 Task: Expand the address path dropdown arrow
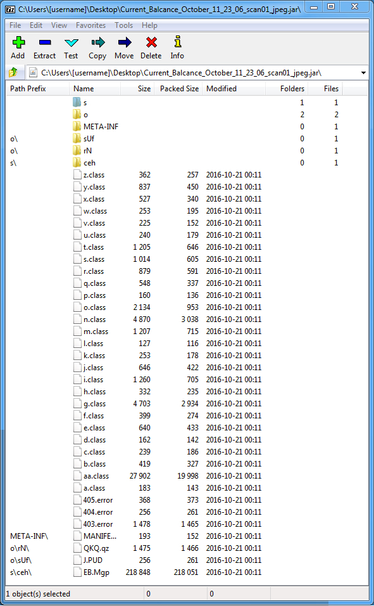click(363, 73)
